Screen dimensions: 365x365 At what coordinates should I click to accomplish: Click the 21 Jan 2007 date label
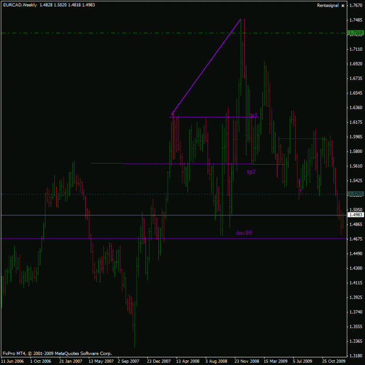tap(71, 361)
